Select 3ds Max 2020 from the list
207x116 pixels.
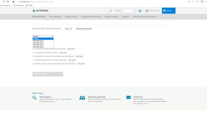[x=43, y=47]
